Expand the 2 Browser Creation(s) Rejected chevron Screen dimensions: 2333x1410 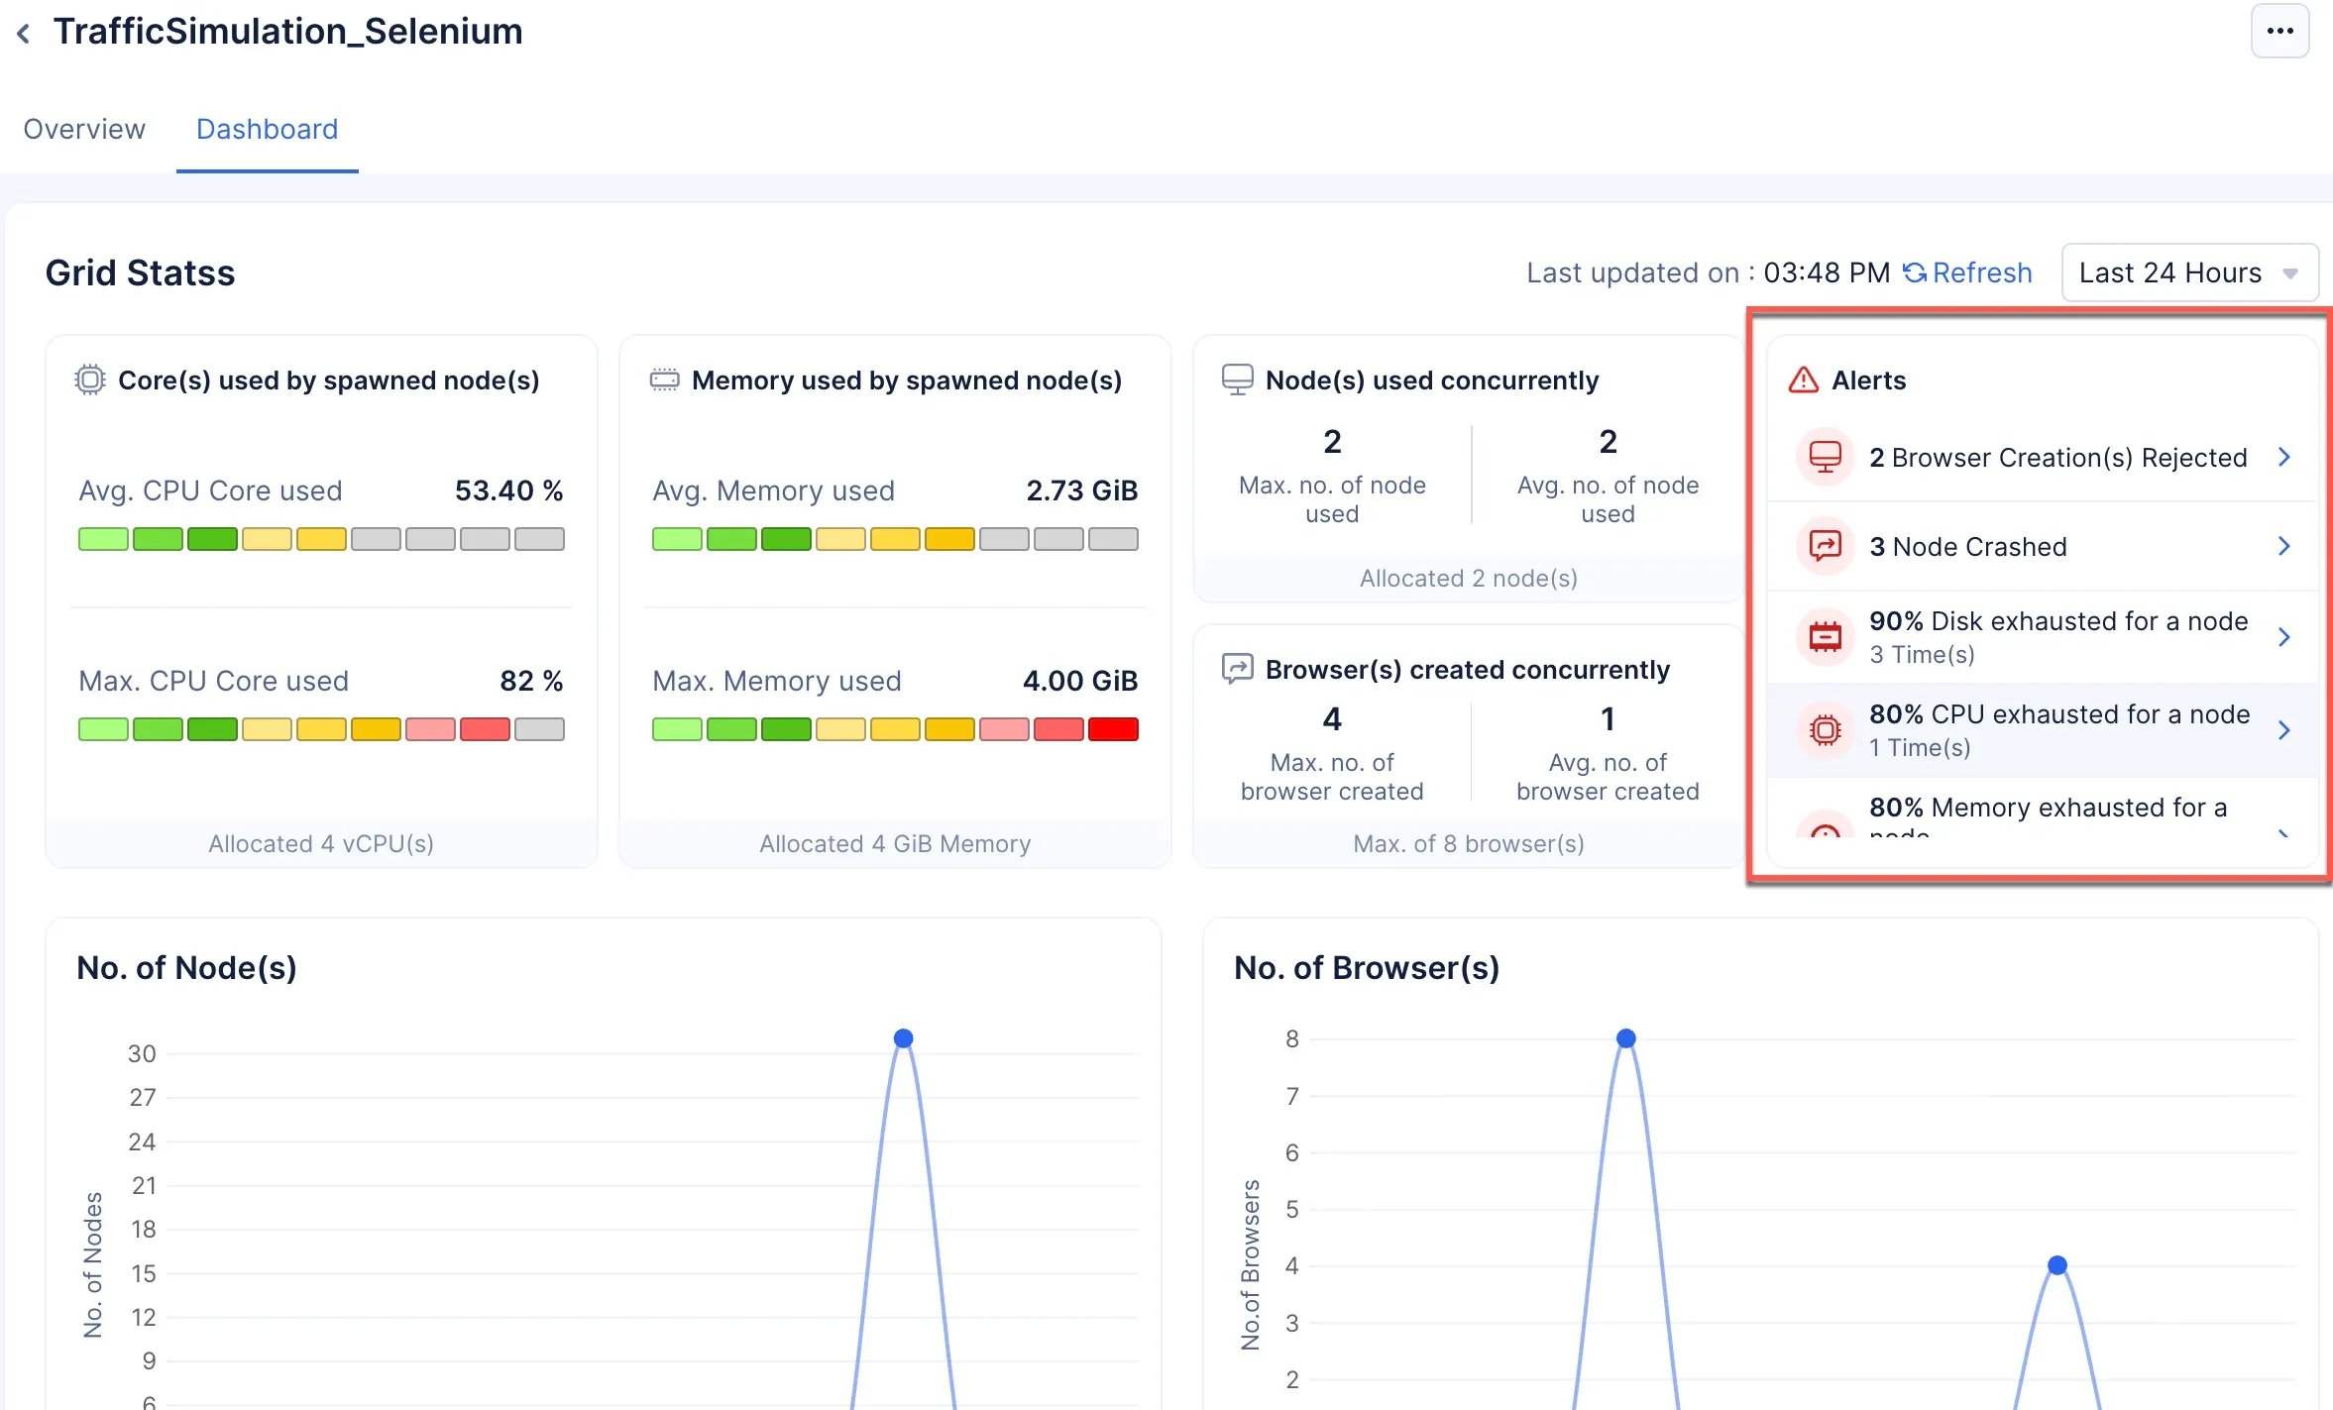[x=2283, y=457]
